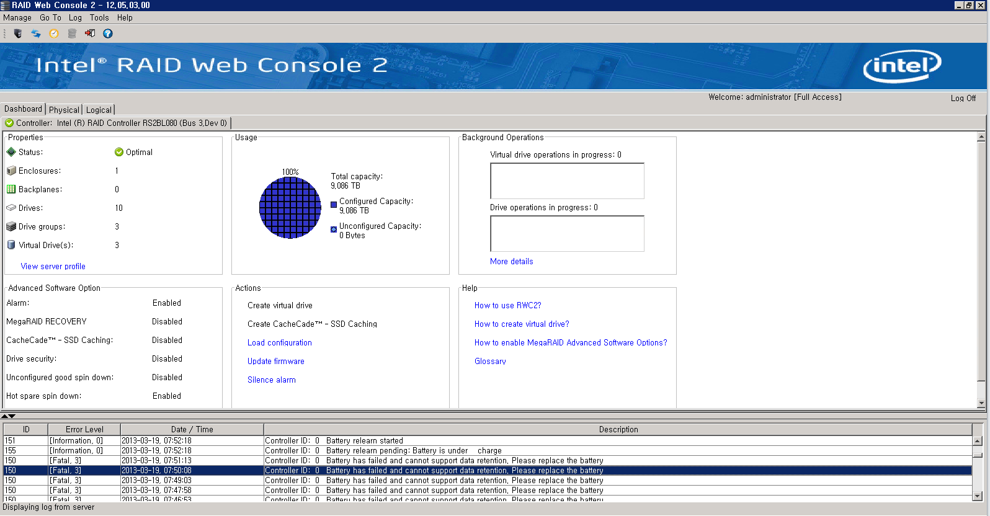
Task: Click the Intel logo in banner
Action: [x=902, y=66]
